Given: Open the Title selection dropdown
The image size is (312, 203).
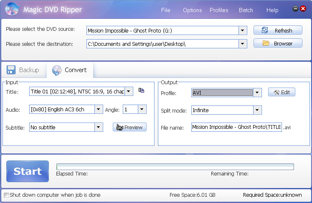Looking at the screenshot, I should [x=129, y=91].
